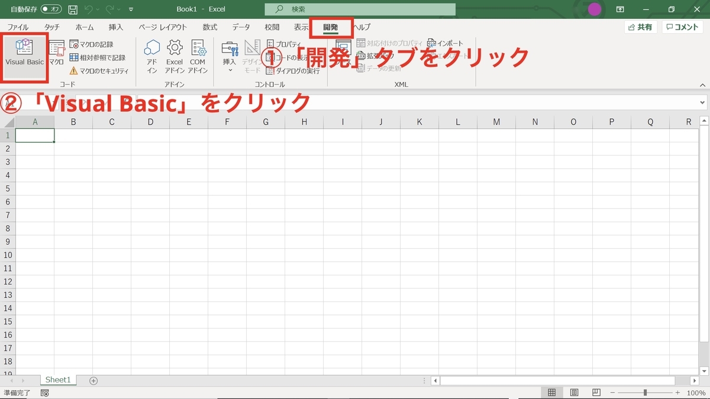Switch to the タッチ (Touch) tab
710x399 pixels.
tap(52, 27)
